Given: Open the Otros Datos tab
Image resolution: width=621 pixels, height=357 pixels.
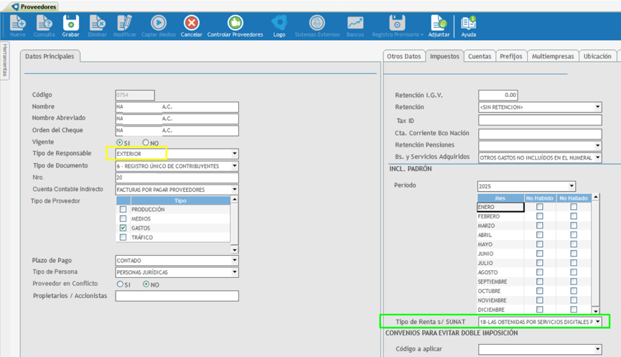Looking at the screenshot, I should coord(403,56).
